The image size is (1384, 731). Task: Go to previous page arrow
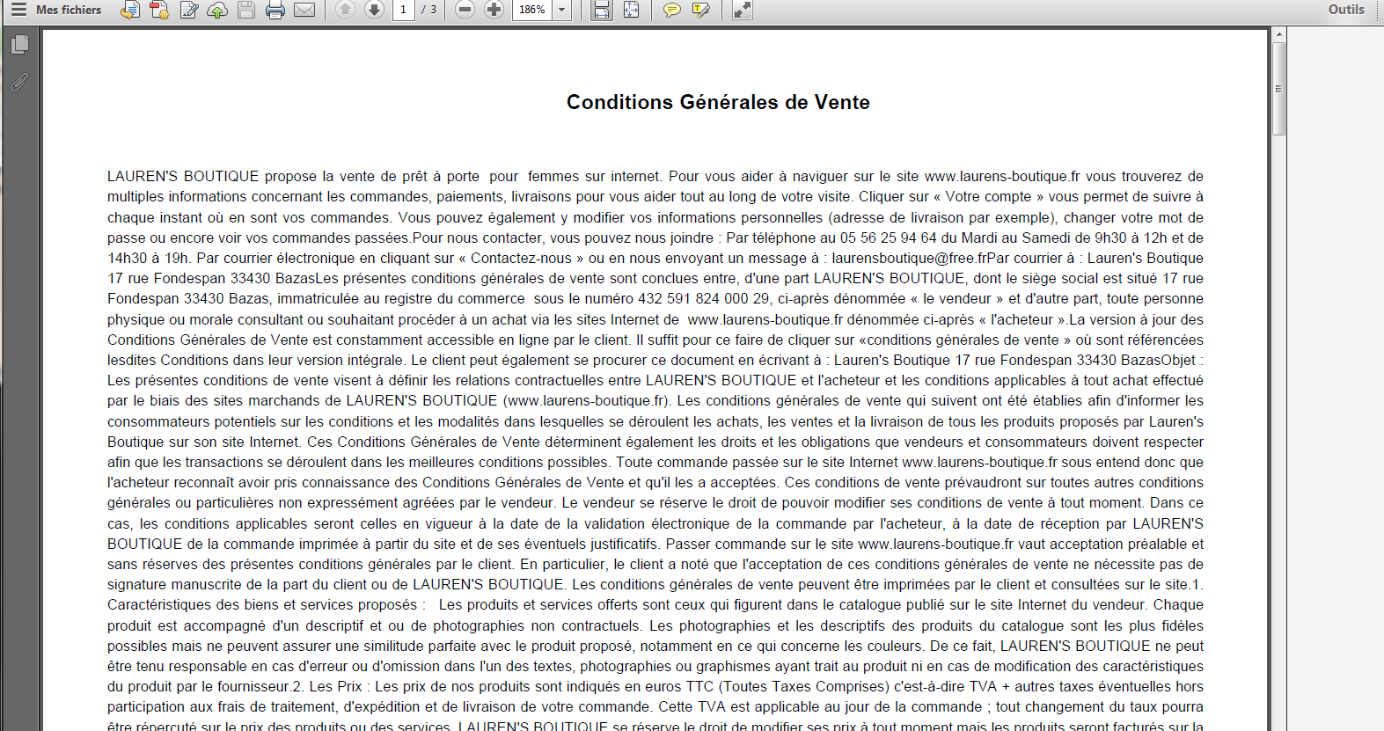(345, 10)
